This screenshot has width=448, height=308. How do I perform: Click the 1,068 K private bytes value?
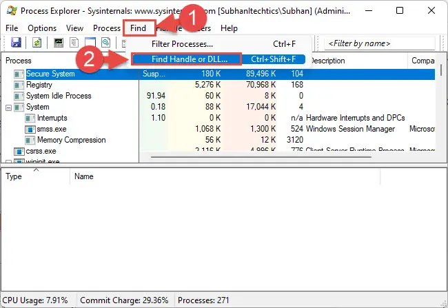(x=207, y=129)
